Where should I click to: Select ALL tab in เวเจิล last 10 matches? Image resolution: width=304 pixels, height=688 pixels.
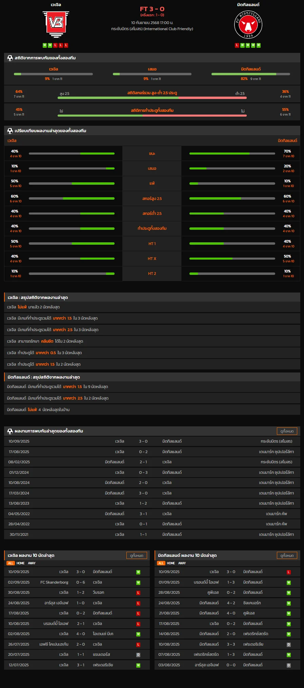tap(11, 563)
